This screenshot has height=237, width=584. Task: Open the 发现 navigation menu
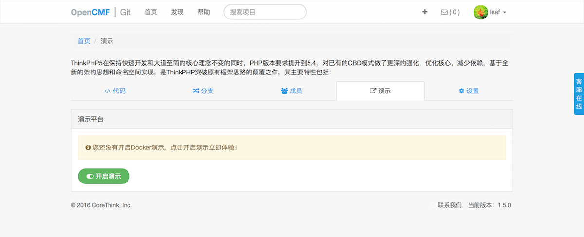click(x=177, y=12)
